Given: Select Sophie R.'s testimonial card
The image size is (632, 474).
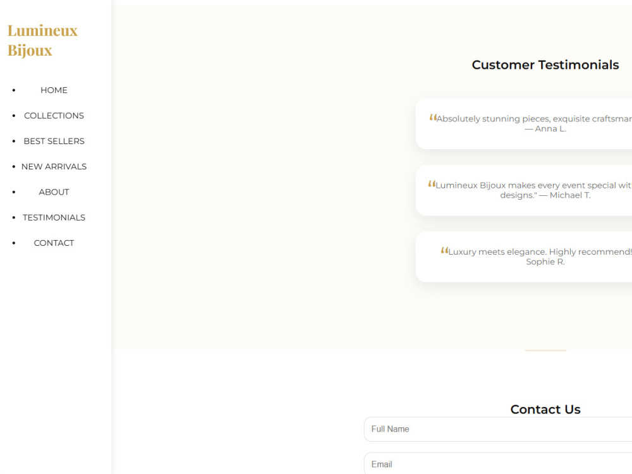Looking at the screenshot, I should [x=524, y=257].
